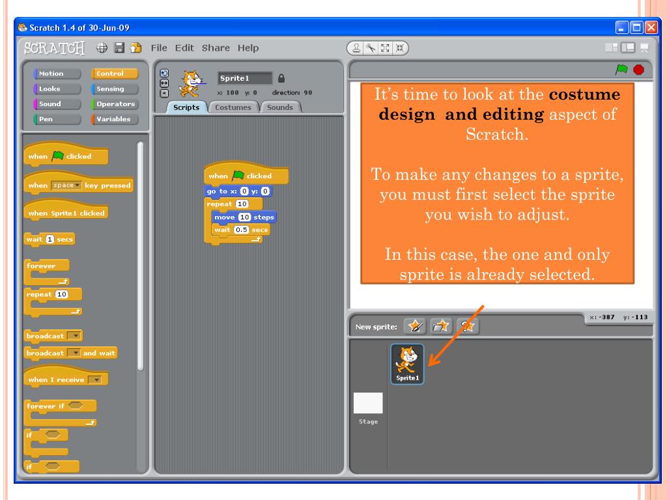This screenshot has width=667, height=500.
Task: Toggle the sprite lock icon
Action: (x=281, y=78)
